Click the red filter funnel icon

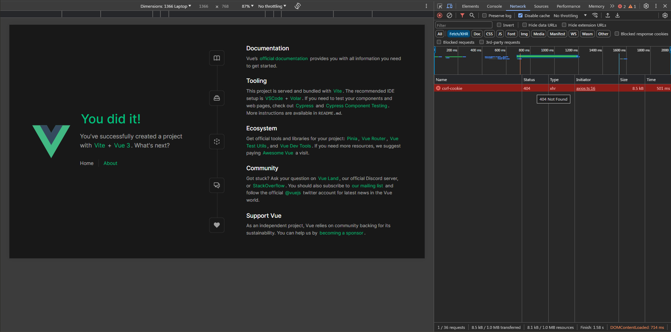(462, 15)
